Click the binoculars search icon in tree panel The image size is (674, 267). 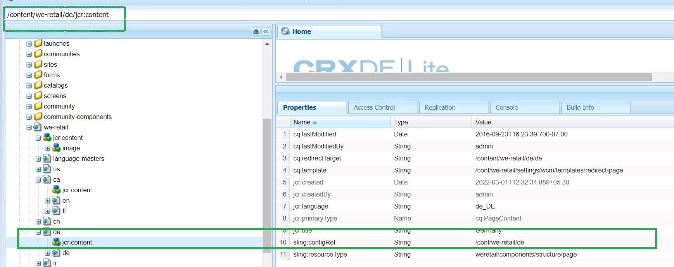(x=256, y=31)
